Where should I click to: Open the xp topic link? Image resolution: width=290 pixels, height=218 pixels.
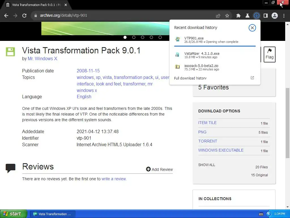point(98,77)
